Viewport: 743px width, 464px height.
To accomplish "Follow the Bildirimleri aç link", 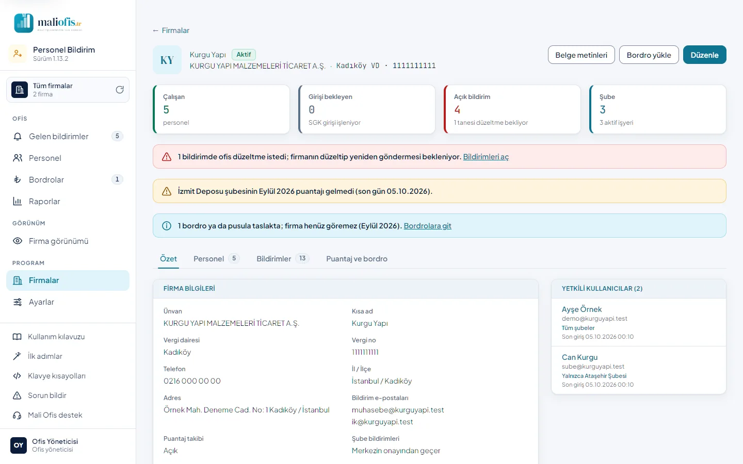I will click(486, 157).
